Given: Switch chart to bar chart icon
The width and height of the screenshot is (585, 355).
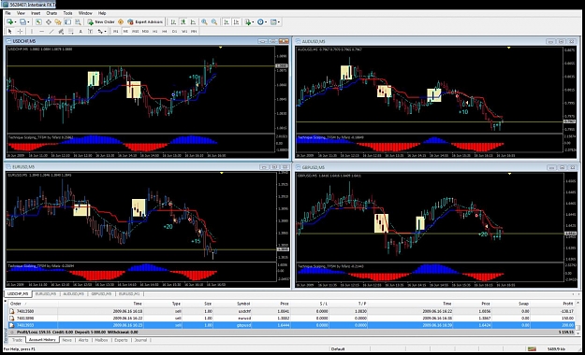Looking at the screenshot, I should 173,22.
